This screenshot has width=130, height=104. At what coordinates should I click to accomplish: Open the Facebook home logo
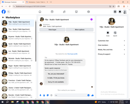pyautogui.click(x=4, y=12)
